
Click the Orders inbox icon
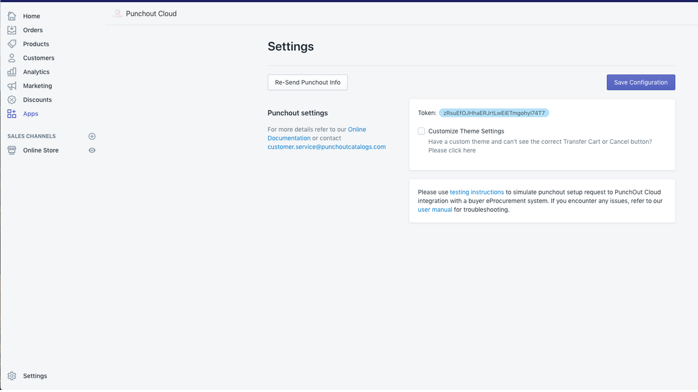click(12, 30)
